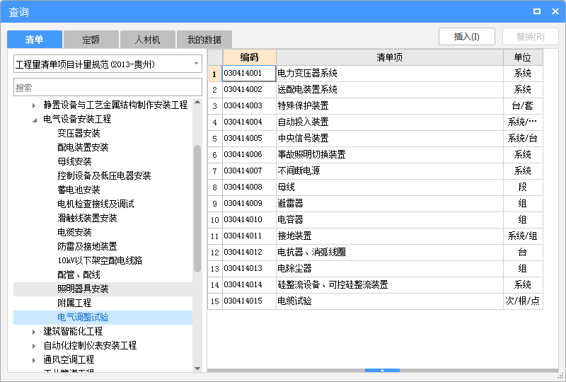Open the 我的数据 tab
566x382 pixels.
pos(204,40)
